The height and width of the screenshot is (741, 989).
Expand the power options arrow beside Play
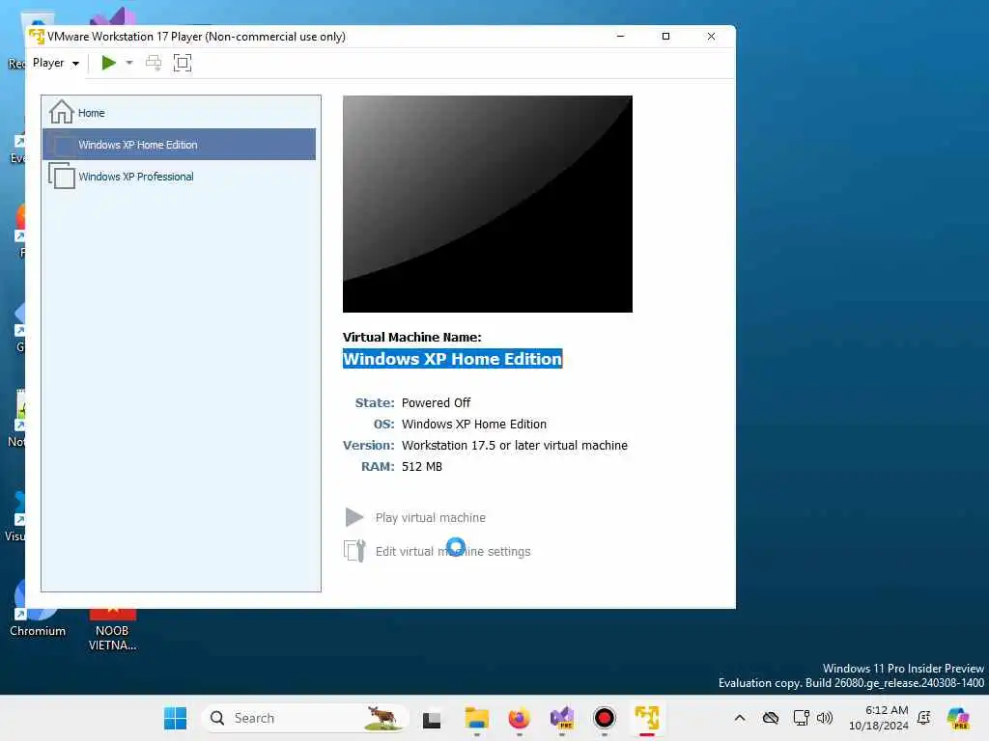click(x=129, y=63)
